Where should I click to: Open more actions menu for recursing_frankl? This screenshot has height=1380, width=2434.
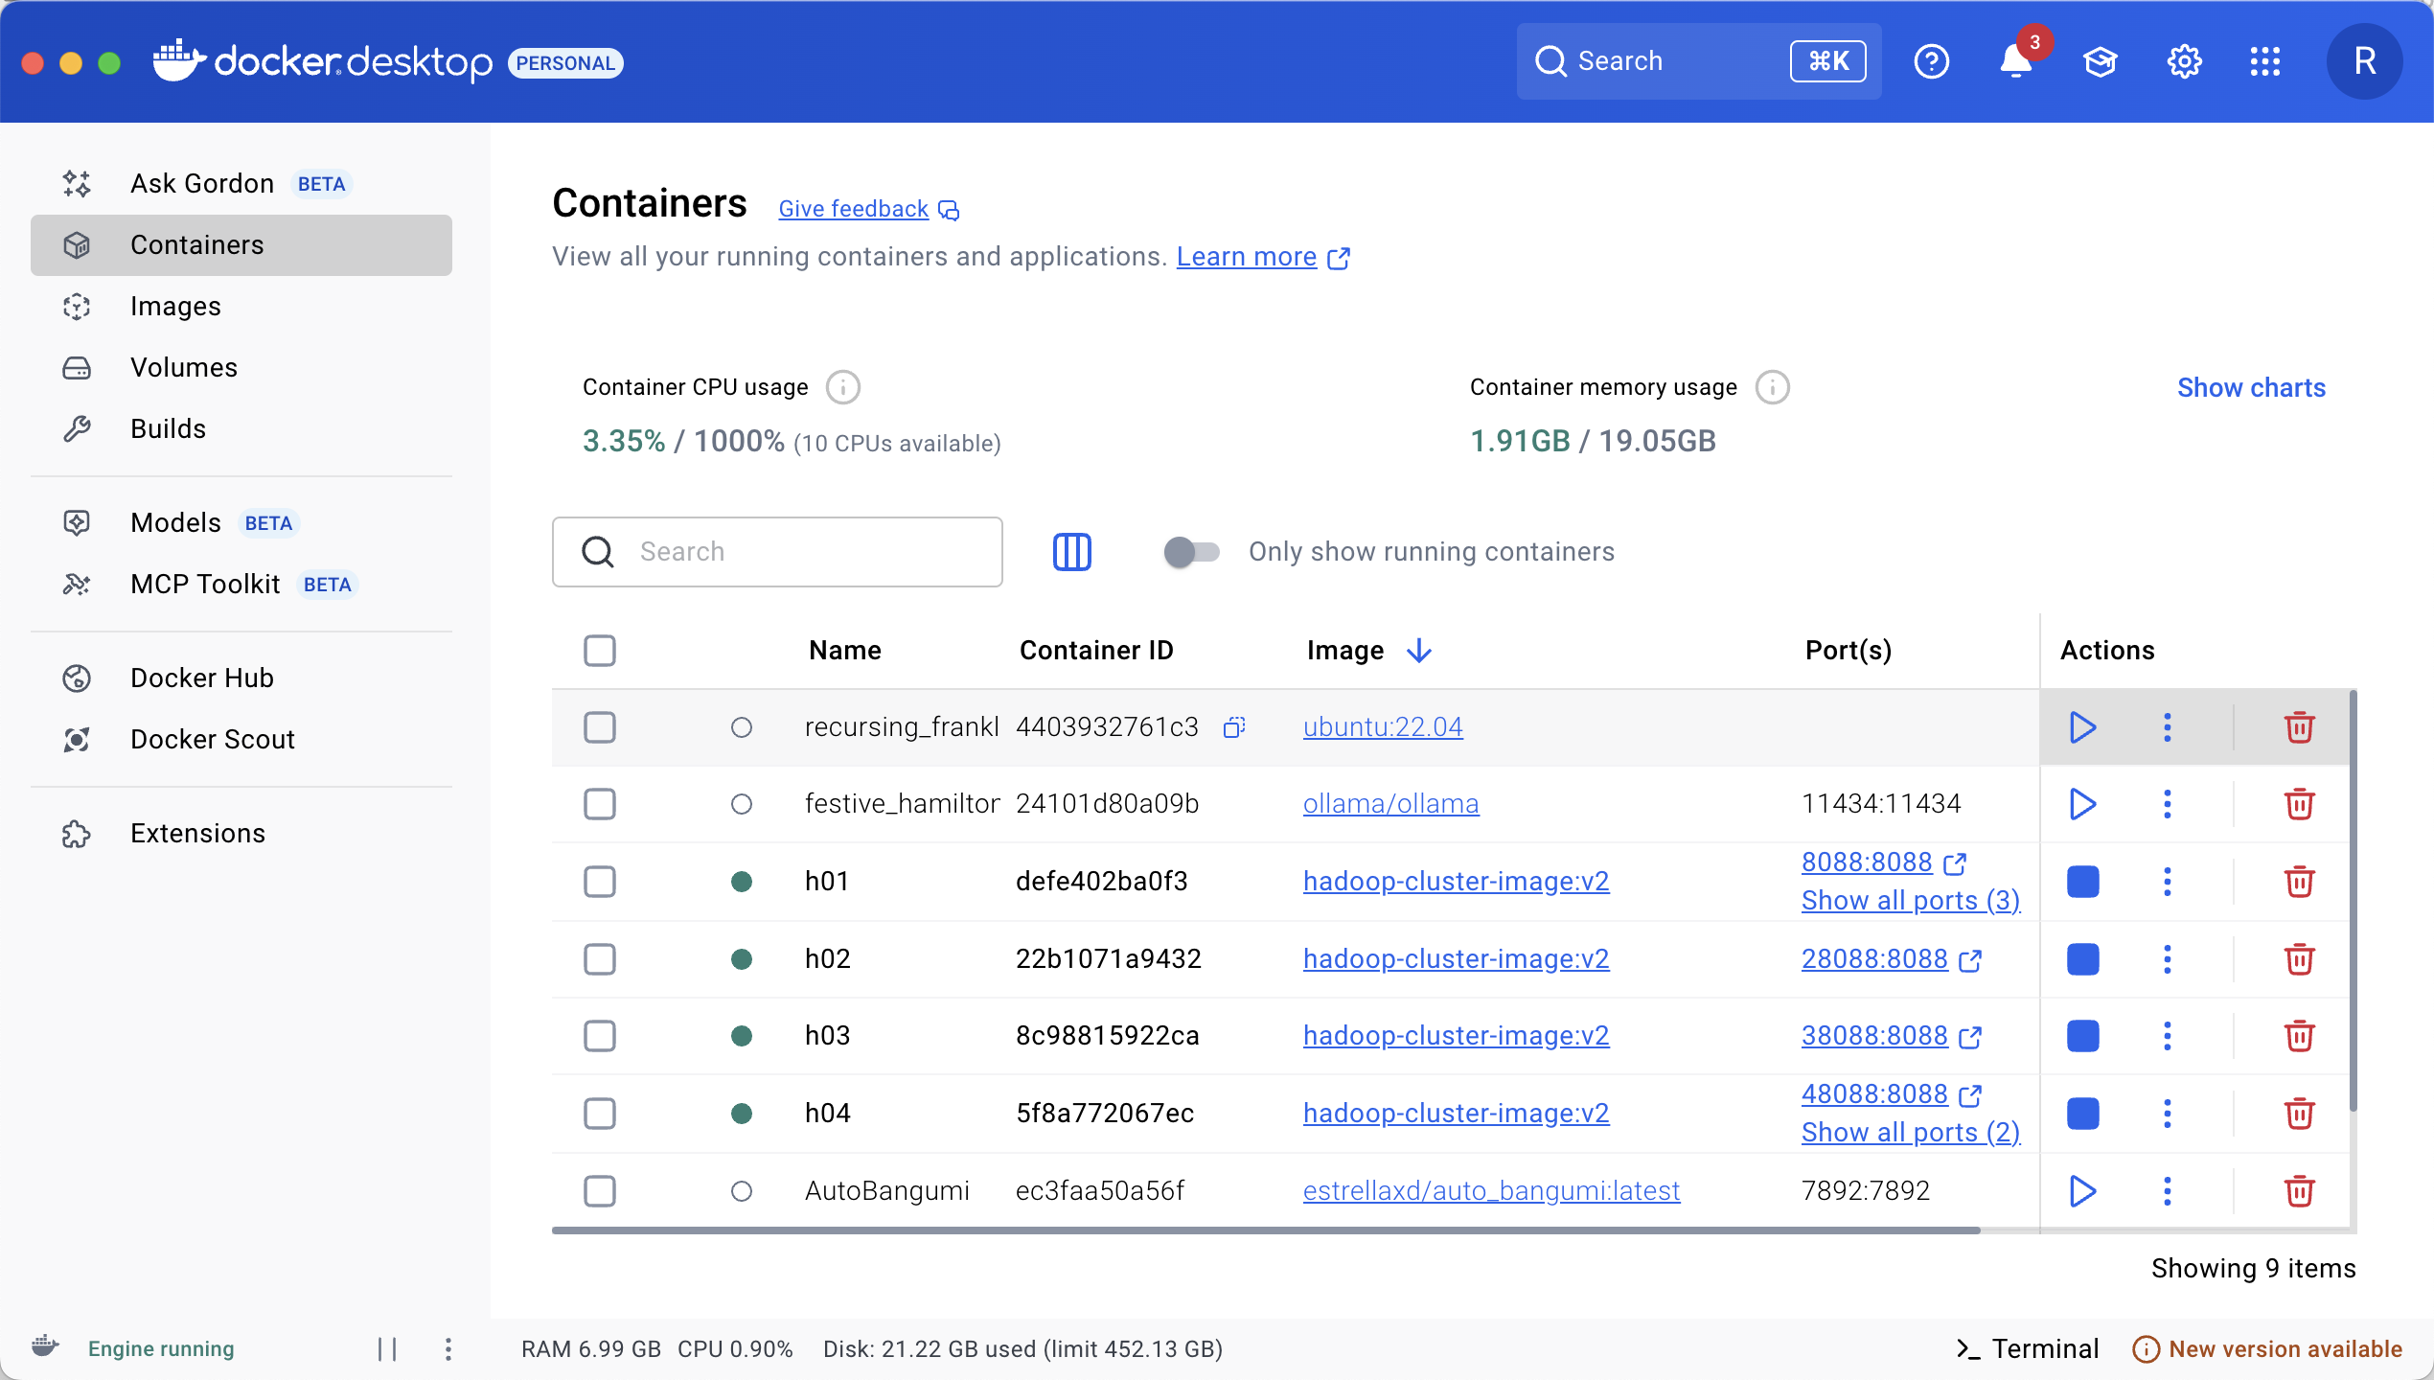point(2167,727)
